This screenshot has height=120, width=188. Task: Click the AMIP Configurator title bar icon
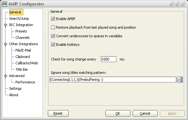(x=4, y=4)
